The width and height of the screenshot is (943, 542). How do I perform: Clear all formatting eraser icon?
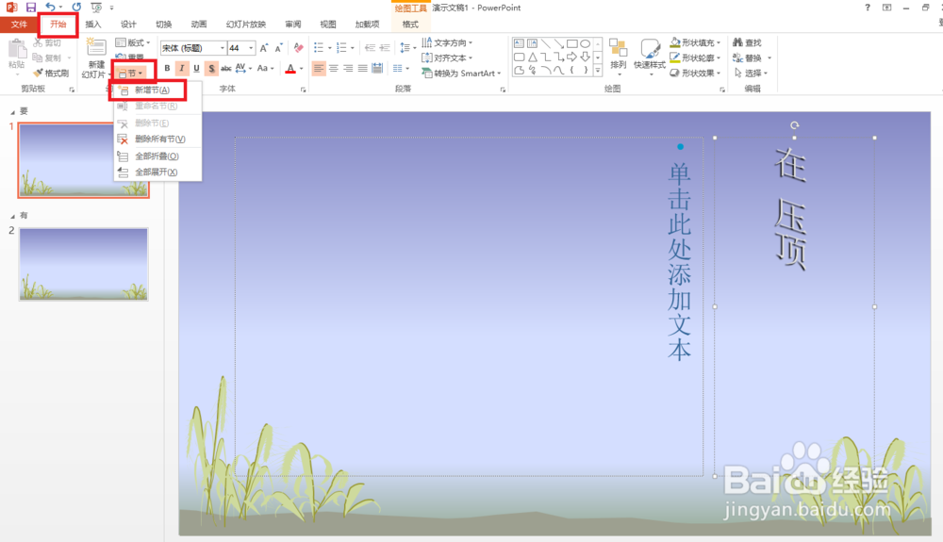298,48
